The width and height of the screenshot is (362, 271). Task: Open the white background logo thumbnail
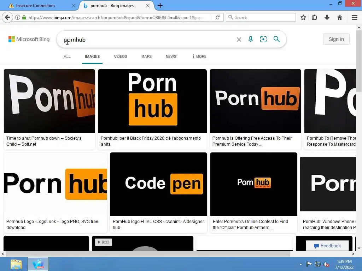point(56,184)
